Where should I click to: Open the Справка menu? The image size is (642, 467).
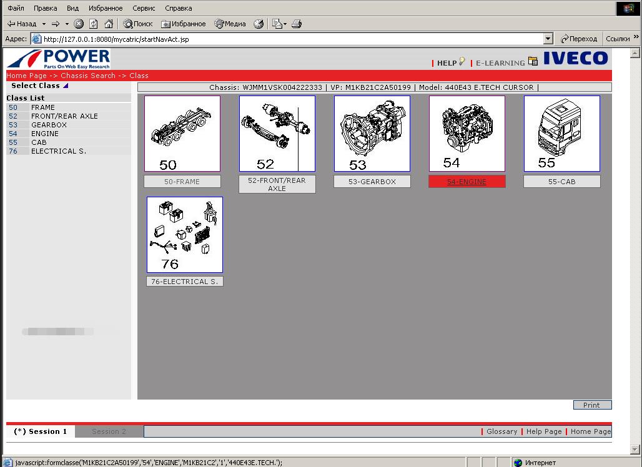click(179, 8)
